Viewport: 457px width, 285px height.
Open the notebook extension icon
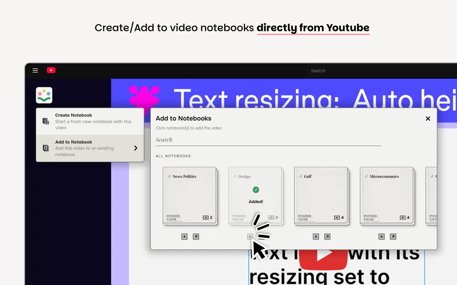click(x=44, y=95)
